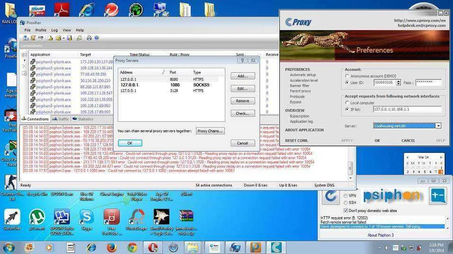Click the Proxy Servers toolbar icon in Proxifier
The image size is (453, 254).
click(26, 38)
